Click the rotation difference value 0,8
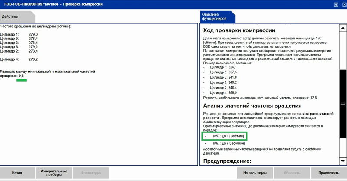Viewport: 347px width, 181px height. [21, 76]
